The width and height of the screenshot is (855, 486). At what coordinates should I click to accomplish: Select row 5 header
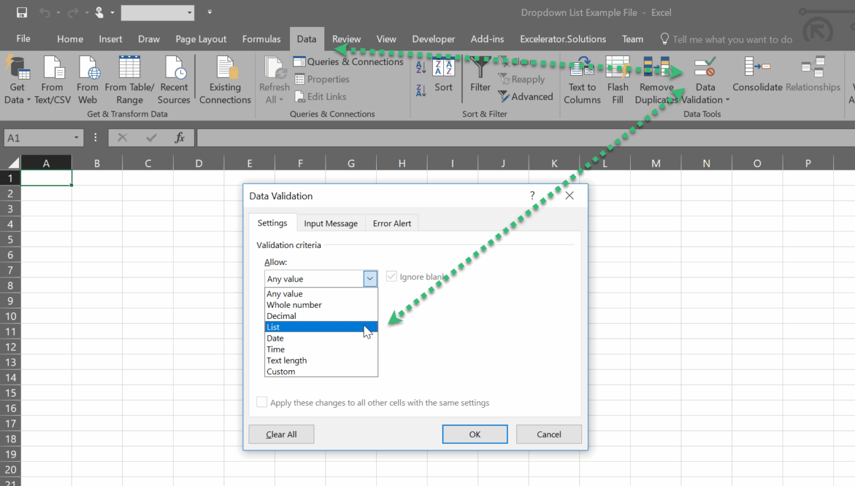(x=10, y=239)
